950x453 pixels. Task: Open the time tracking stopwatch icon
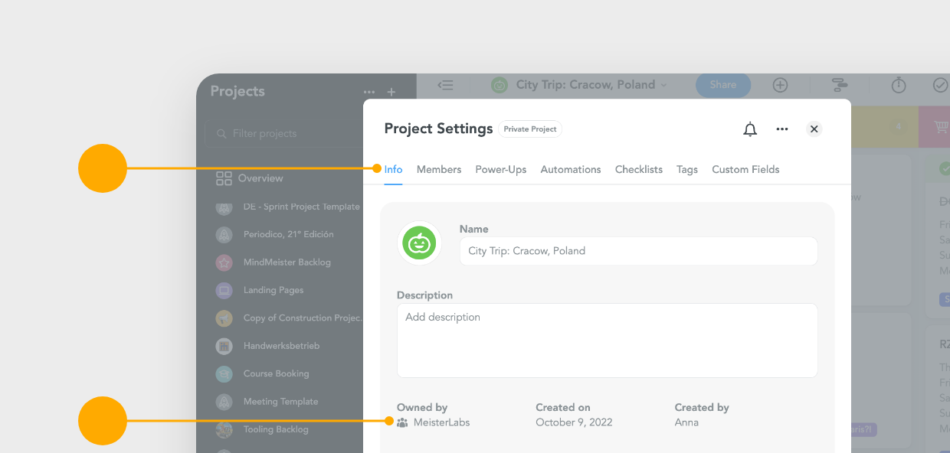pyautogui.click(x=899, y=85)
